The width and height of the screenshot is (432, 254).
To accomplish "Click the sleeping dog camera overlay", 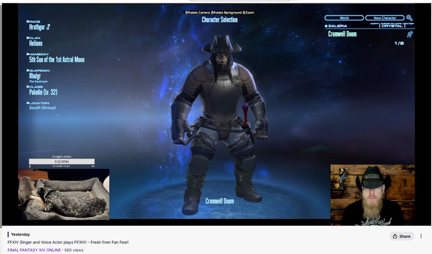I will coord(64,194).
